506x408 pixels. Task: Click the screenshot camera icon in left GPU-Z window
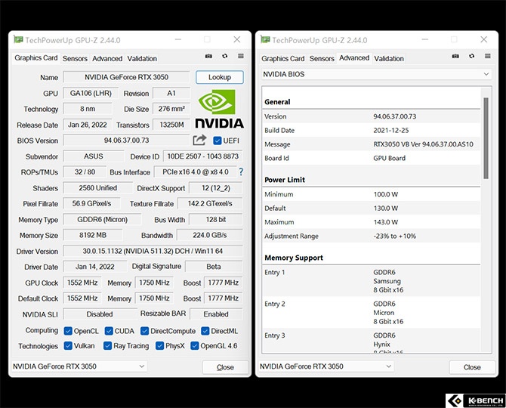click(208, 56)
